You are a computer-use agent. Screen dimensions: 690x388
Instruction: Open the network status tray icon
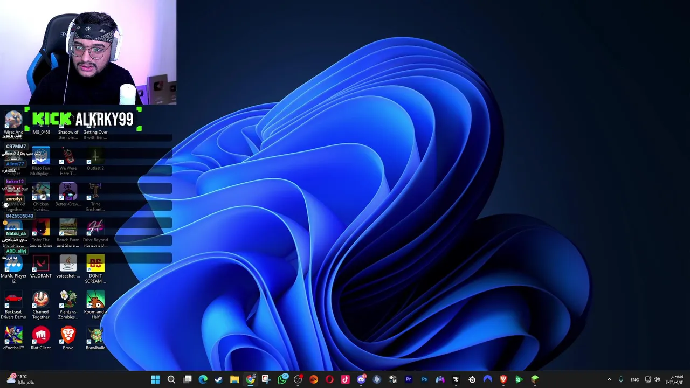[x=648, y=379]
